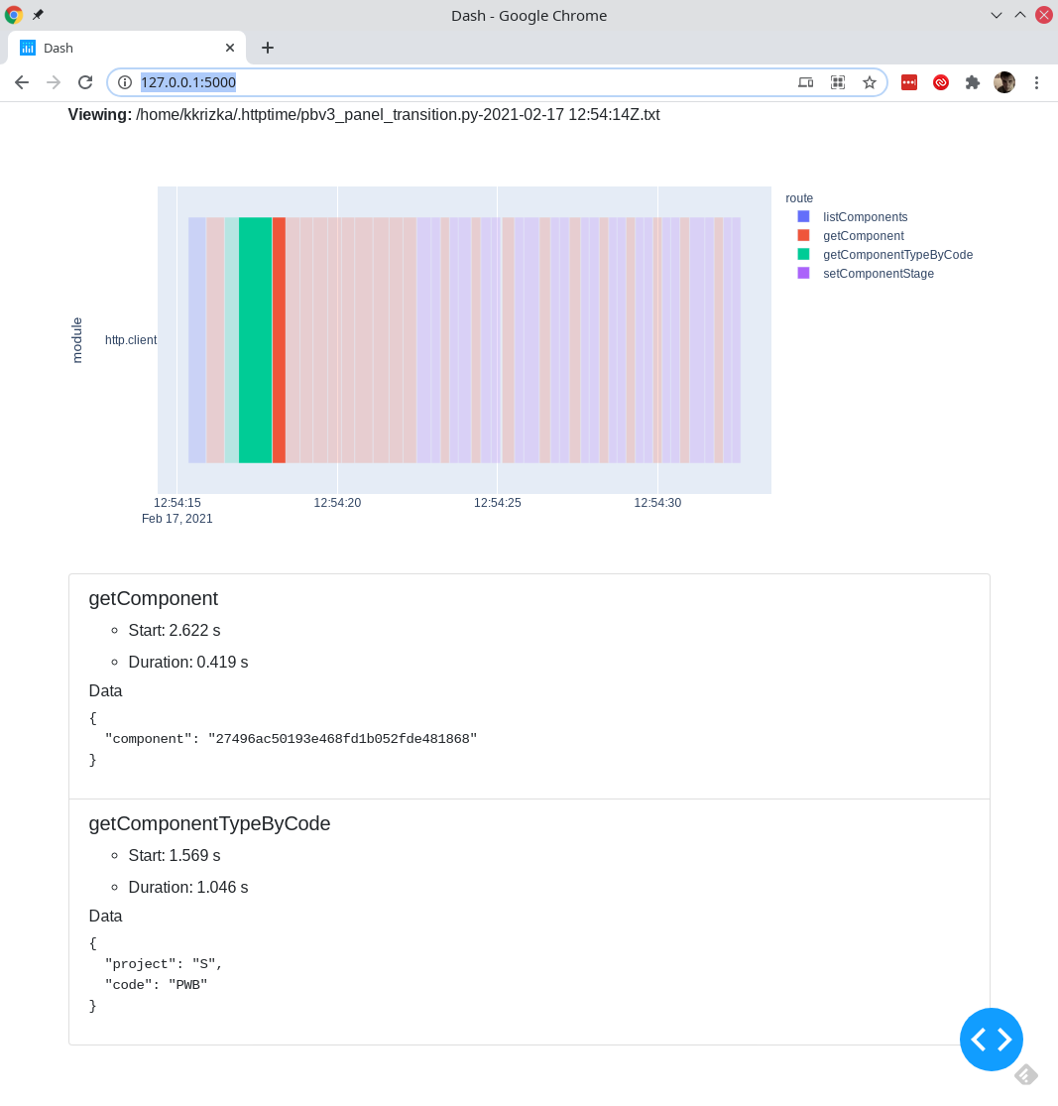Click the blue Dash callbacks debug button

click(992, 1040)
